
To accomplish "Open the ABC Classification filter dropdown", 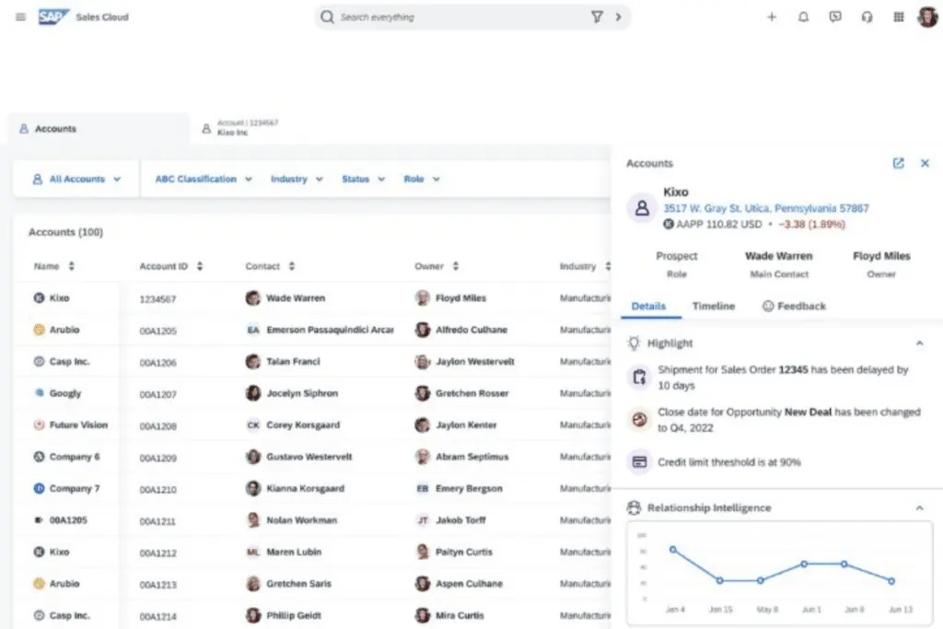I will (204, 179).
